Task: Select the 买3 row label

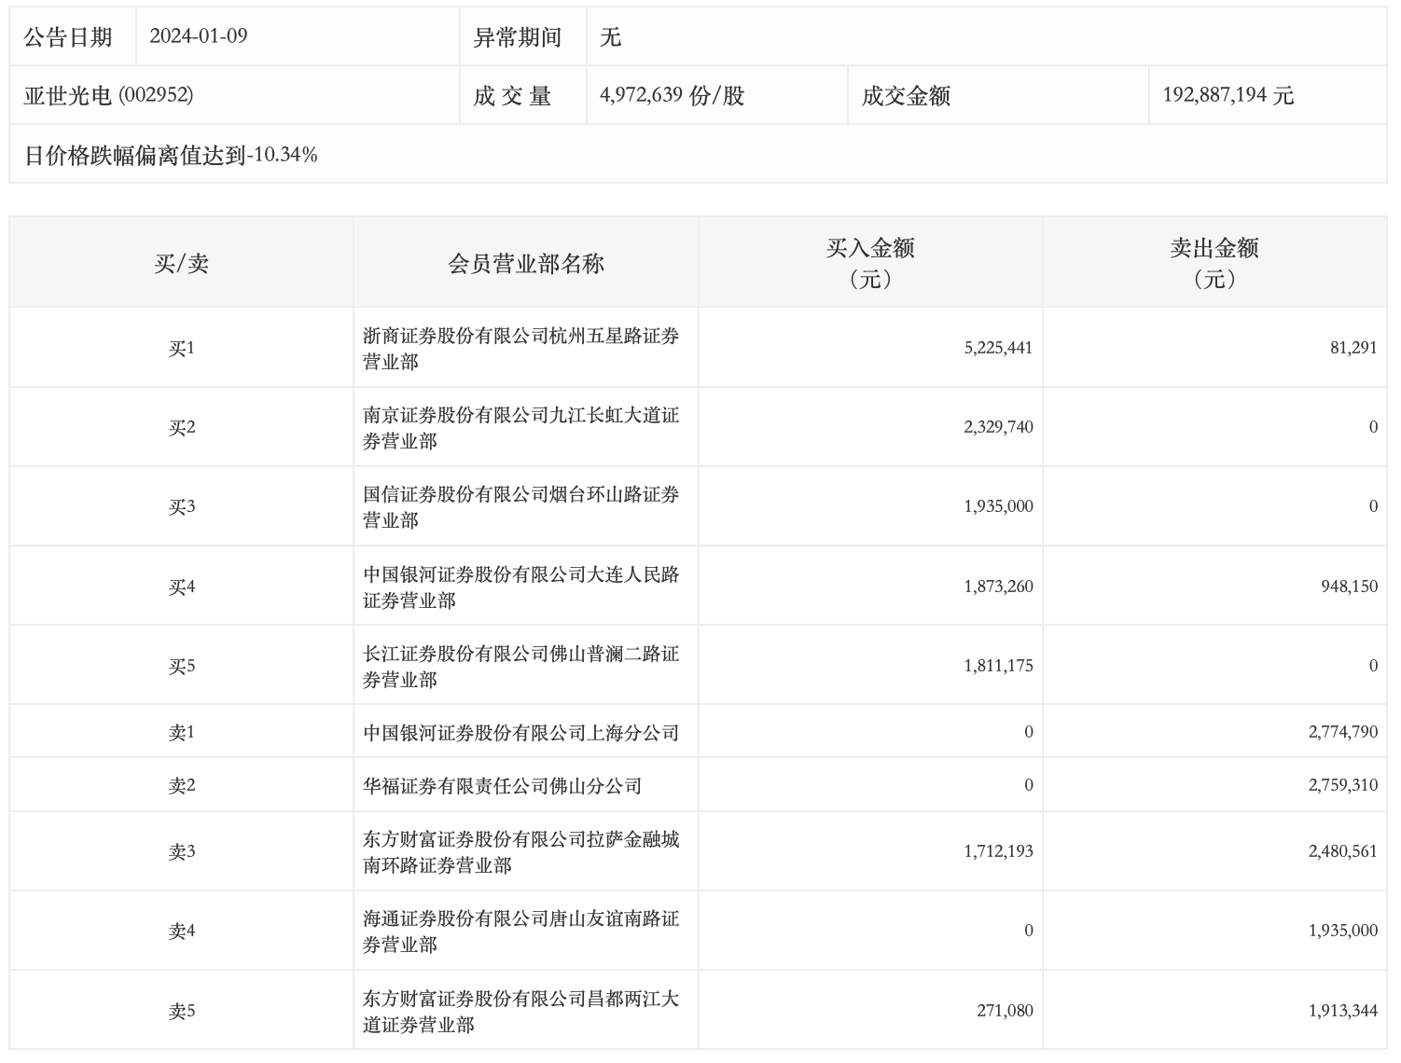Action: (x=182, y=506)
